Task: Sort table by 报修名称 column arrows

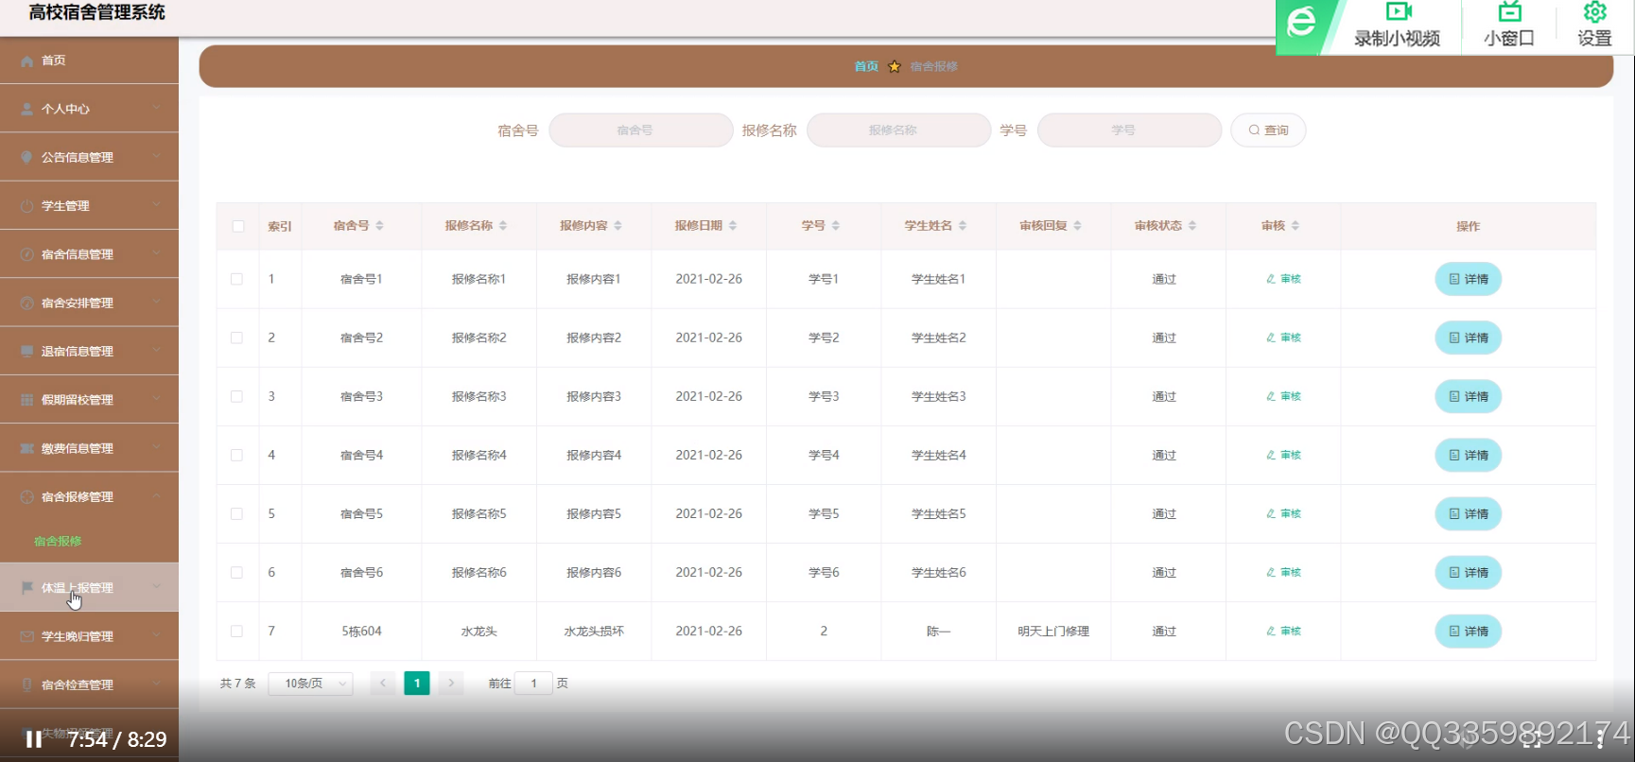Action: tap(503, 226)
